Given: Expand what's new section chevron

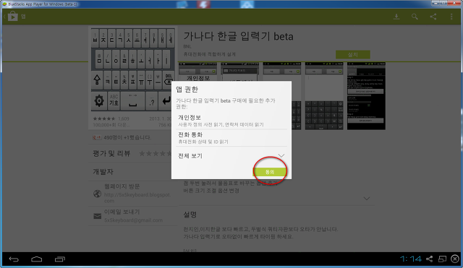Looking at the screenshot, I should pos(367,199).
